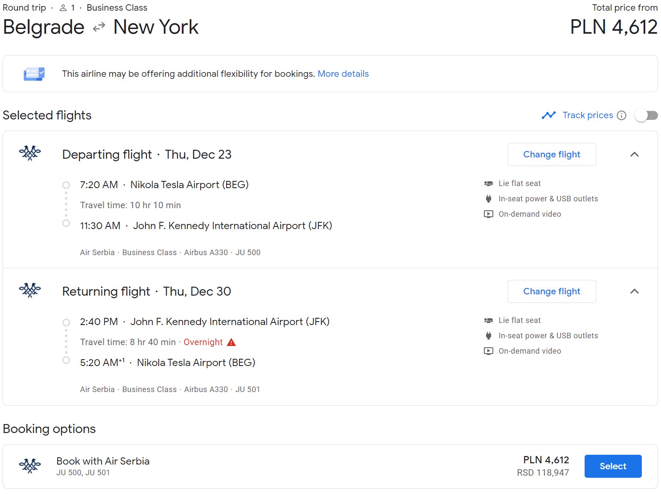Click the round-trip arrows icon between cities

(99, 27)
